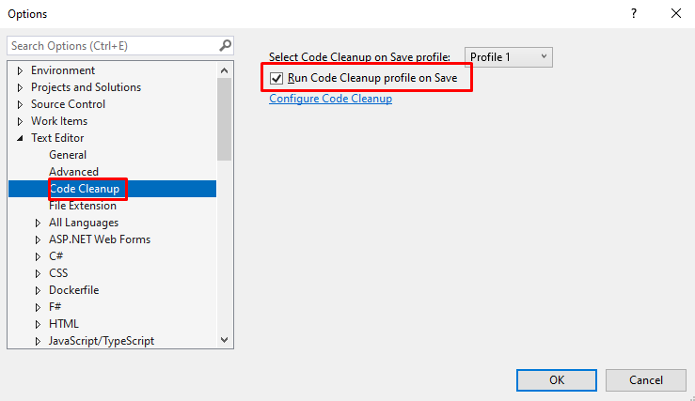Select JavaScript/TypeScript label

pyautogui.click(x=102, y=341)
